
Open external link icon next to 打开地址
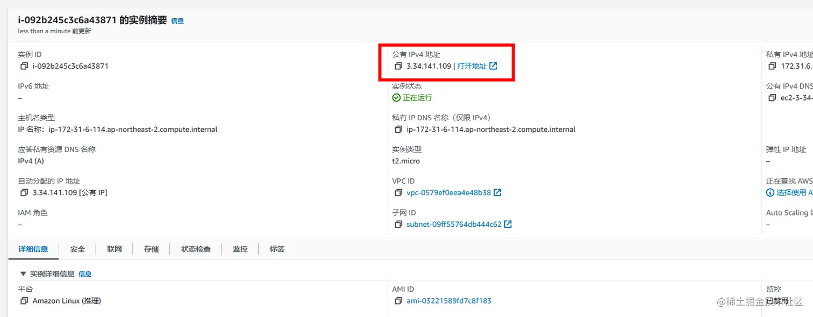pos(493,66)
